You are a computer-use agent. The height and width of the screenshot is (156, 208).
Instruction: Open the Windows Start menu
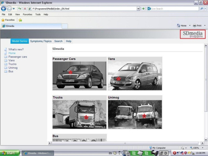10,153
